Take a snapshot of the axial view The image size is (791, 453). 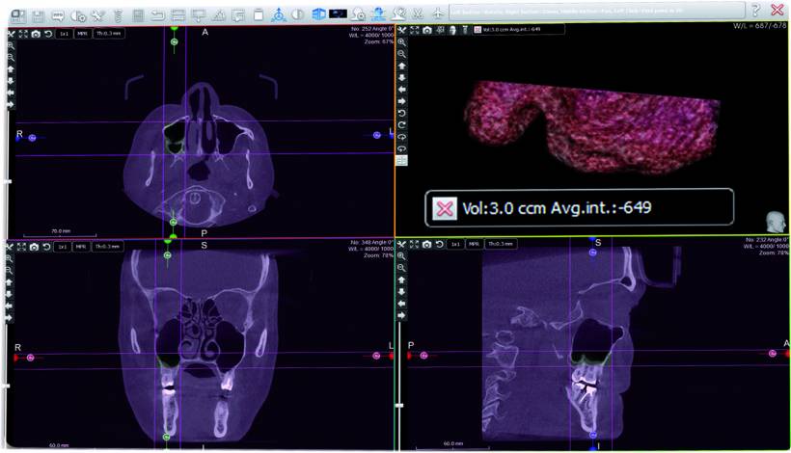[x=35, y=34]
